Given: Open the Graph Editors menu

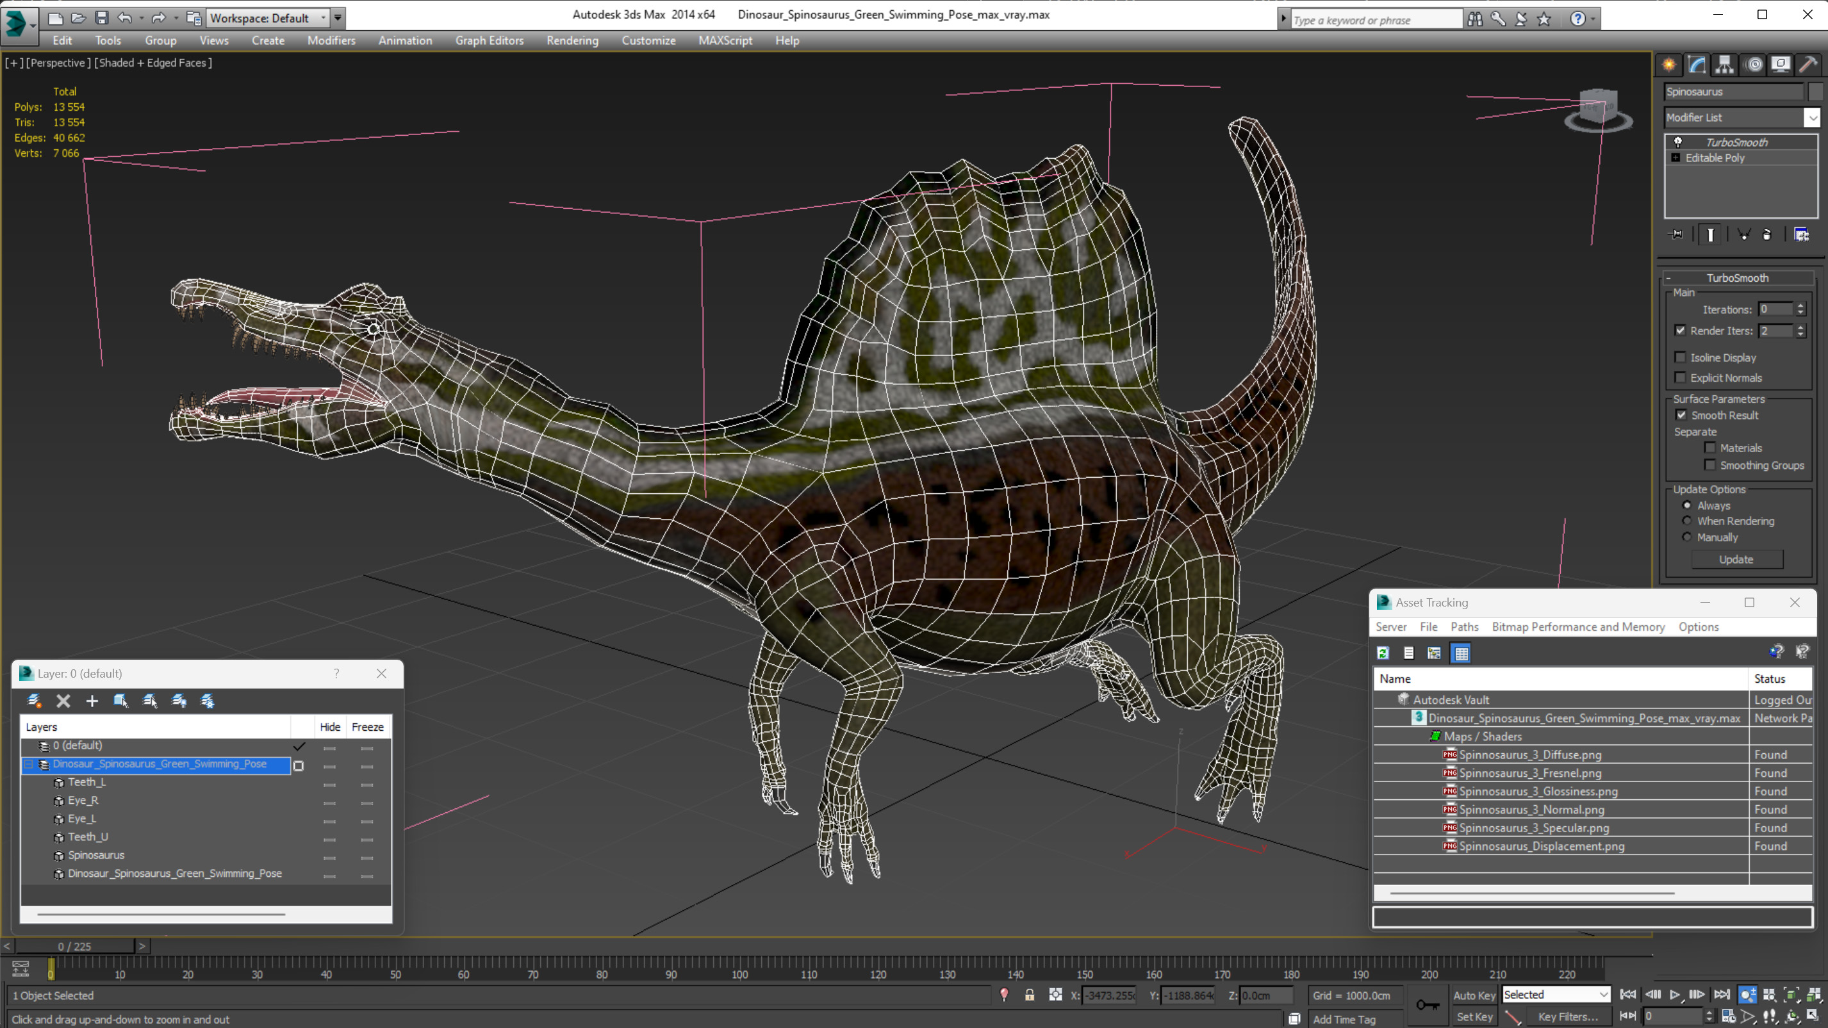Looking at the screenshot, I should (489, 40).
